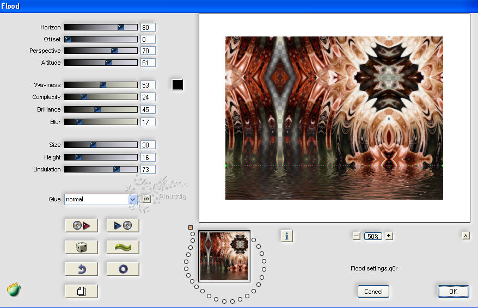Click the Horizon value field
This screenshot has height=308, width=478.
pyautogui.click(x=148, y=27)
